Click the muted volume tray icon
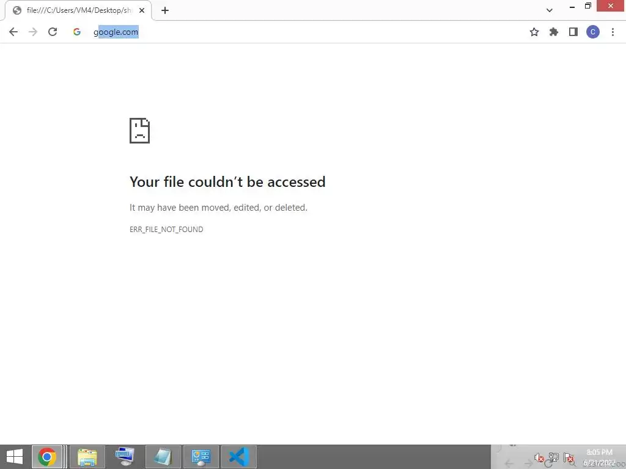 (x=539, y=457)
